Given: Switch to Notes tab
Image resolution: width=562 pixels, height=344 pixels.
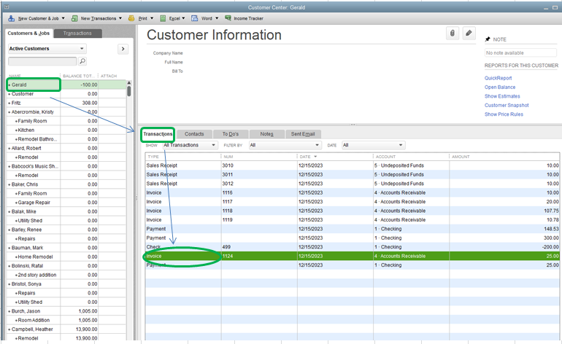Looking at the screenshot, I should [266, 134].
